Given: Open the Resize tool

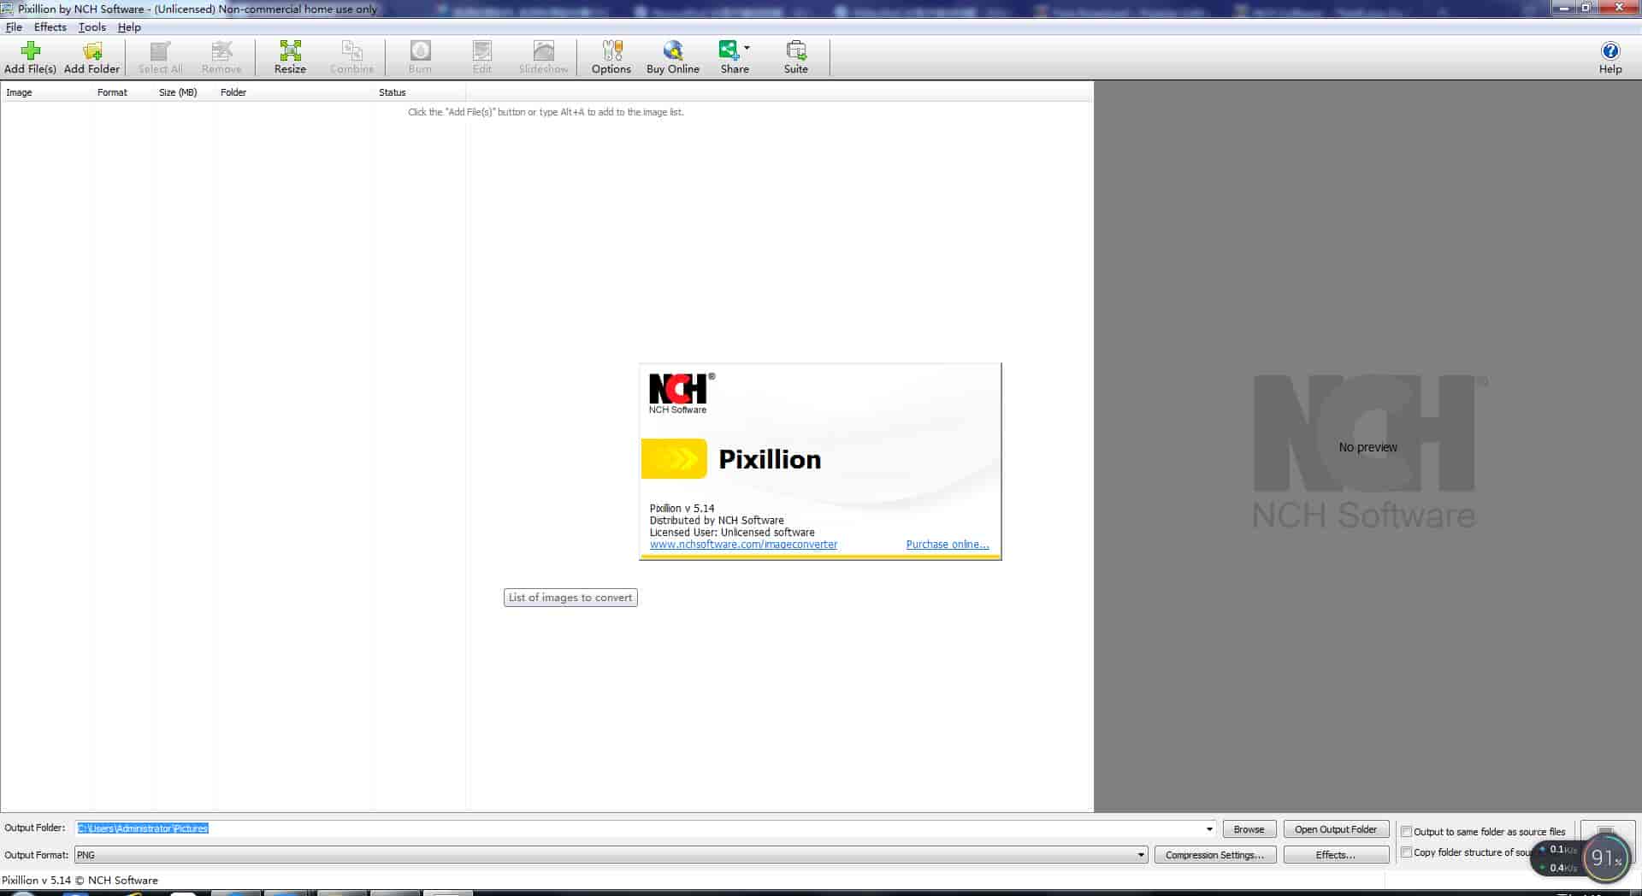Looking at the screenshot, I should 289,56.
